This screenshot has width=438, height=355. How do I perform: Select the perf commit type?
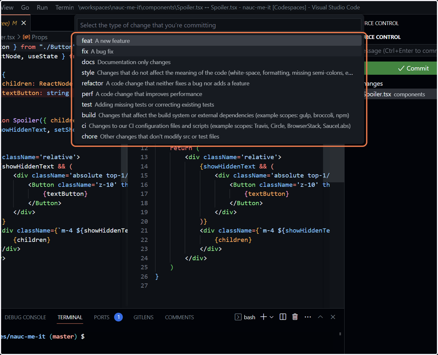click(x=219, y=94)
